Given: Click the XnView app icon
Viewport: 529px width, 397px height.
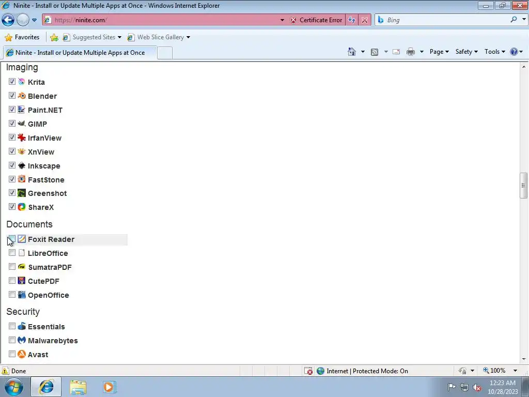Looking at the screenshot, I should point(22,151).
